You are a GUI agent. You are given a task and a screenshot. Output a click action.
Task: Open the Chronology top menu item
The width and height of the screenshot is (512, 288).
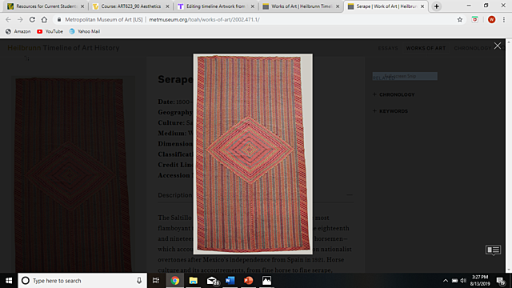click(x=473, y=48)
